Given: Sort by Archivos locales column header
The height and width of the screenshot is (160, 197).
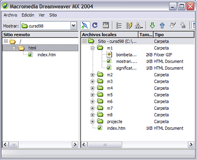Looking at the screenshot, I should click(x=110, y=35).
